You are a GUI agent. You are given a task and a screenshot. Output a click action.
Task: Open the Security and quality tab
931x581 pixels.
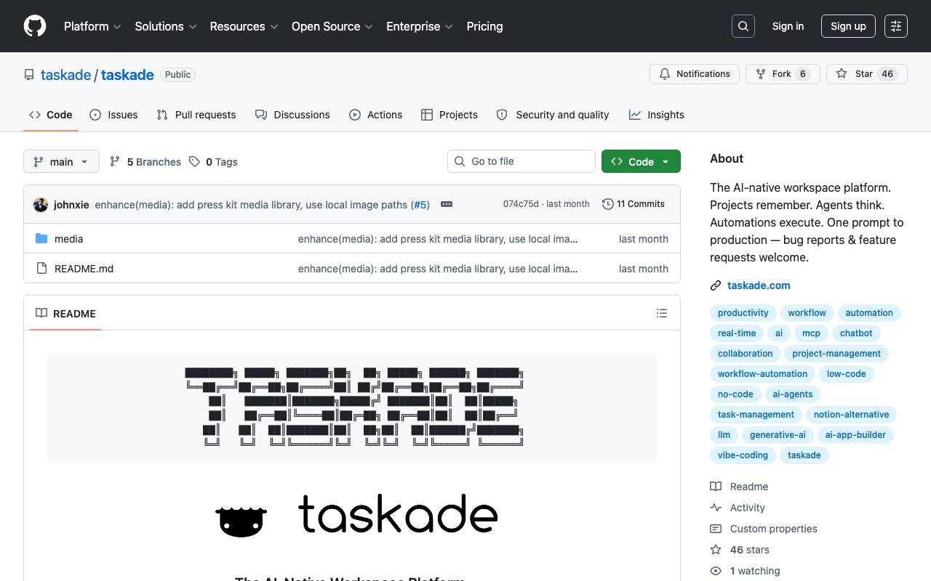coord(553,115)
